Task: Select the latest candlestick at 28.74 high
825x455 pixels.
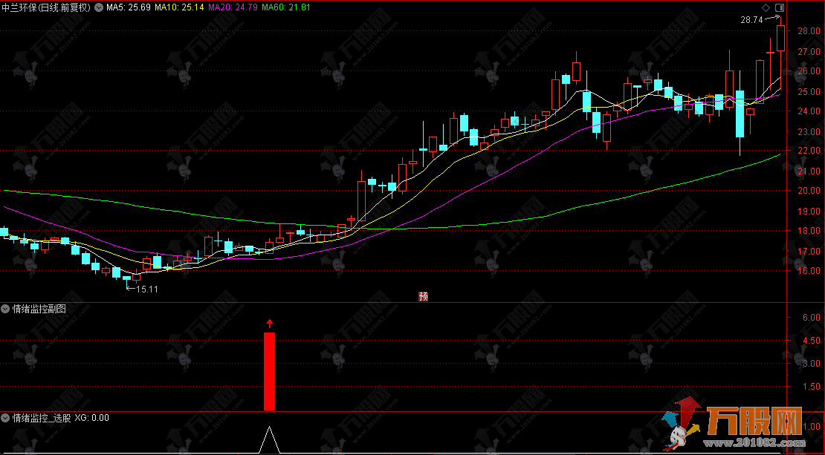Action: pyautogui.click(x=781, y=39)
